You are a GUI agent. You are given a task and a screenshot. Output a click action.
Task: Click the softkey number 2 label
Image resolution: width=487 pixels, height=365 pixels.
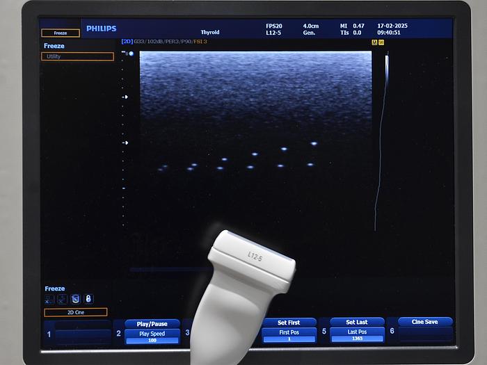click(119, 333)
